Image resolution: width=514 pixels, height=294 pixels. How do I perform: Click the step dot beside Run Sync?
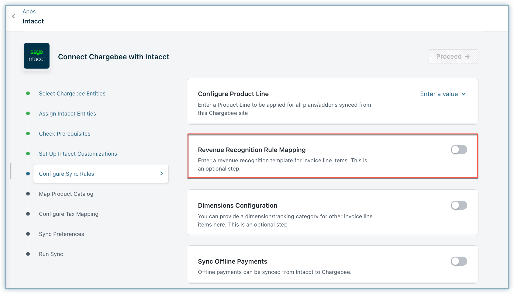pyautogui.click(x=28, y=254)
